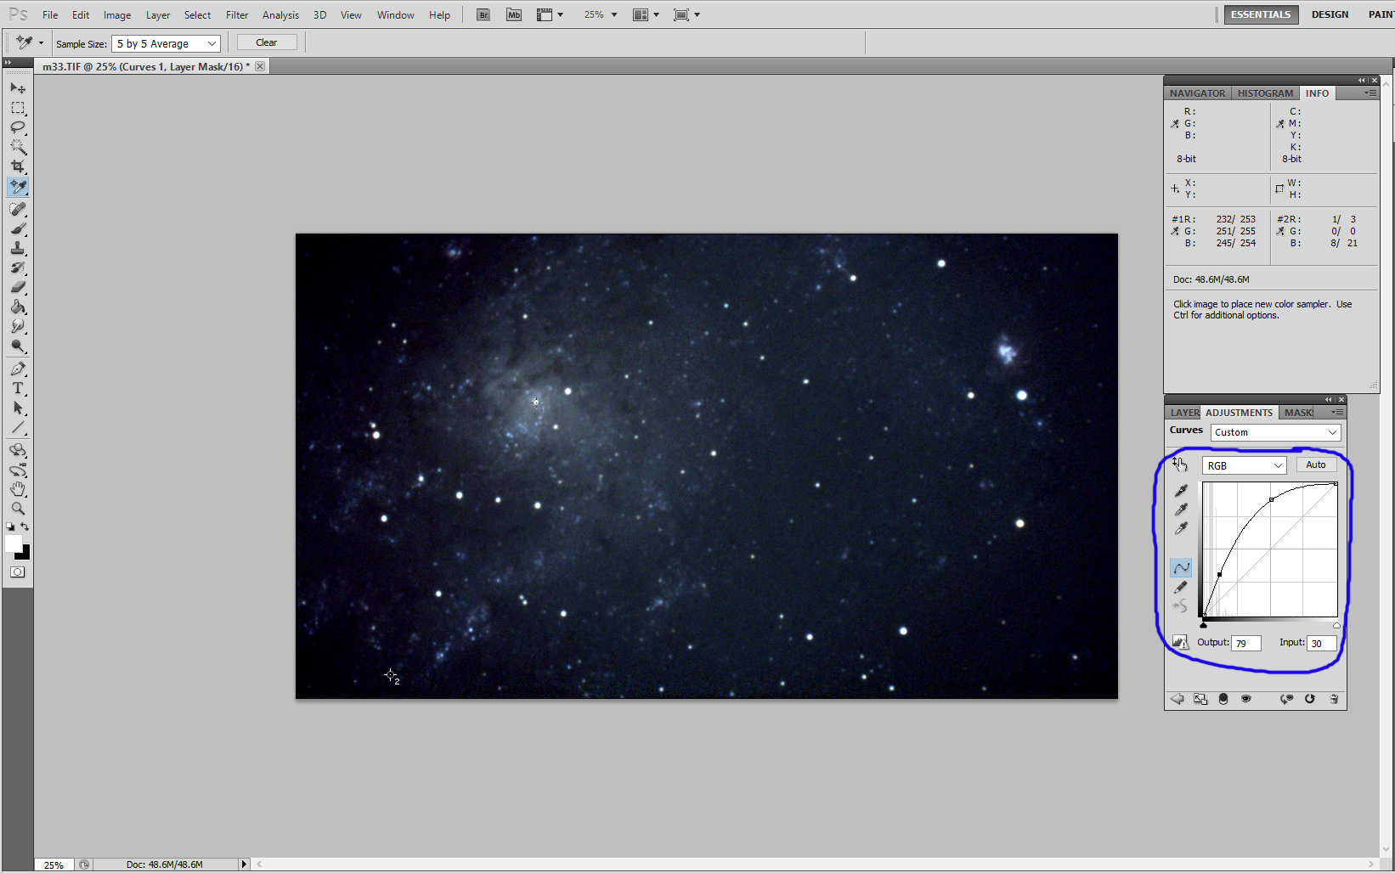
Task: Select the Move tool
Action: coord(18,87)
